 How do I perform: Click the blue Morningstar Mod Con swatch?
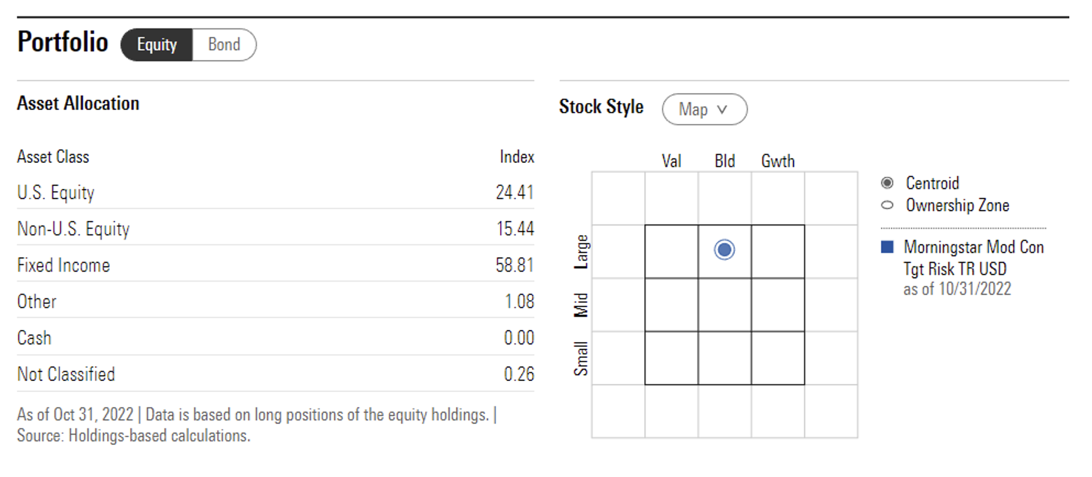click(x=887, y=247)
